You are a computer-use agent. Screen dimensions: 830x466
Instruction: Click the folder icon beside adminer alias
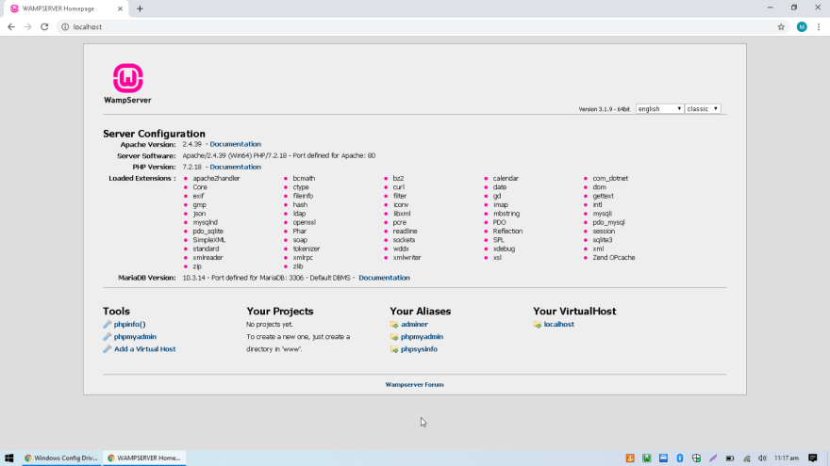click(x=394, y=325)
